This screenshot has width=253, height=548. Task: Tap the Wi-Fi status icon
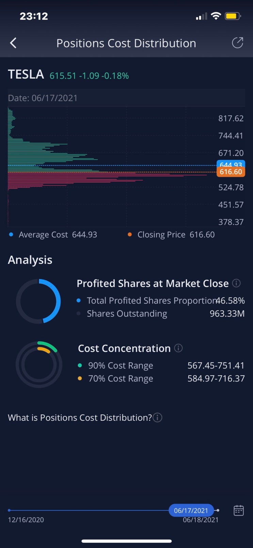coord(216,16)
